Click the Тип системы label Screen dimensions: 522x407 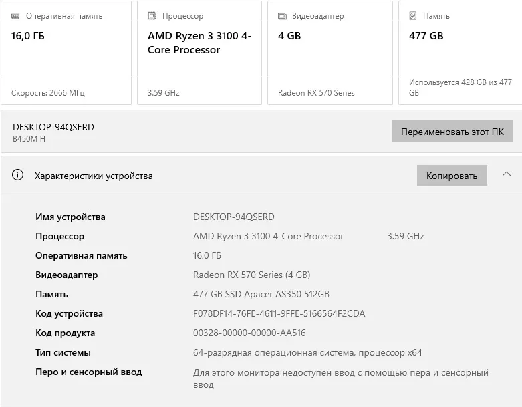(63, 352)
